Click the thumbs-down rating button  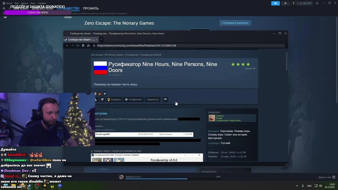pos(102,99)
